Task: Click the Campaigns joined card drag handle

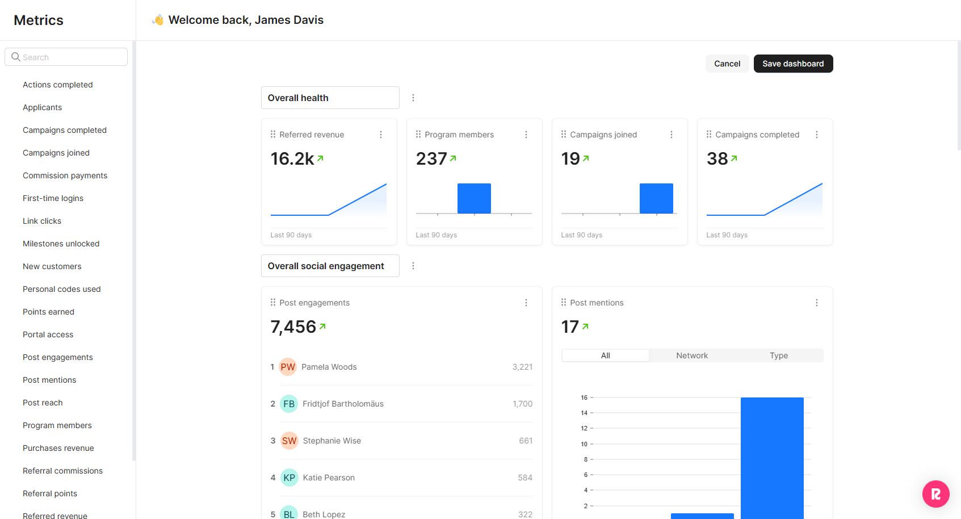Action: (564, 135)
